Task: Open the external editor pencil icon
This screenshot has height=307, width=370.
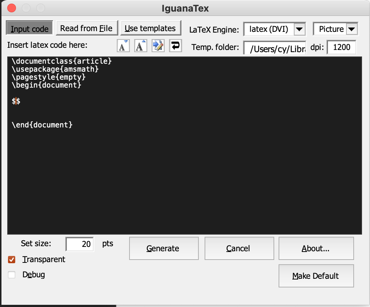Action: click(x=158, y=46)
